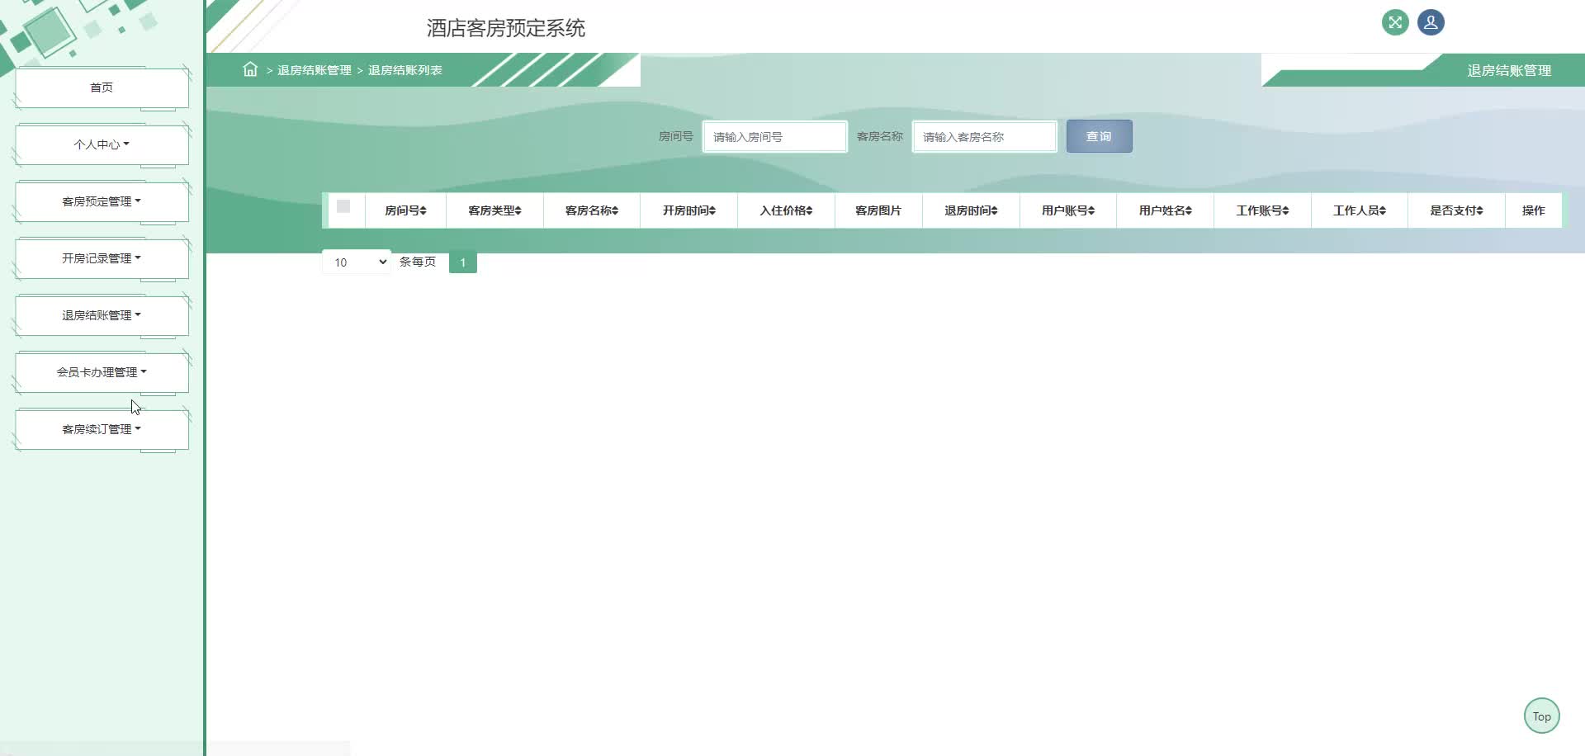Click the Top back-to-top button
Image resolution: width=1585 pixels, height=756 pixels.
pyautogui.click(x=1540, y=716)
